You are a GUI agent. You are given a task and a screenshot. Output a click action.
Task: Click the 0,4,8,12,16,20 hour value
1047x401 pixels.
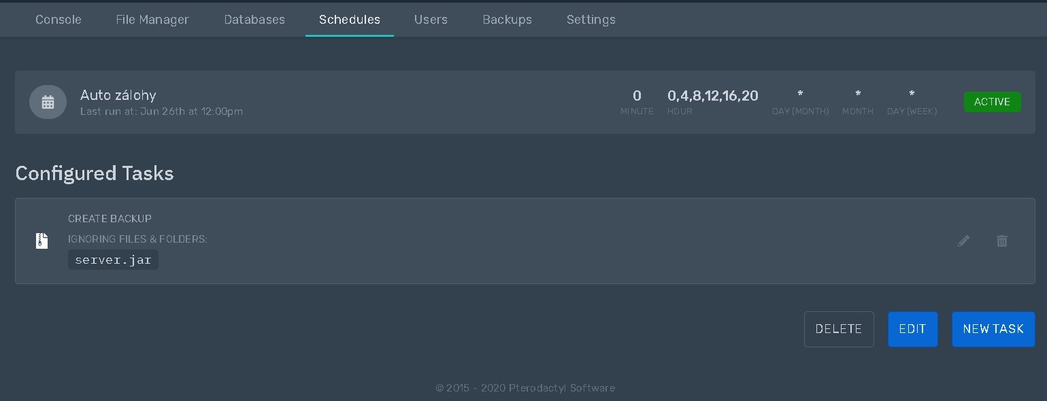click(x=713, y=96)
